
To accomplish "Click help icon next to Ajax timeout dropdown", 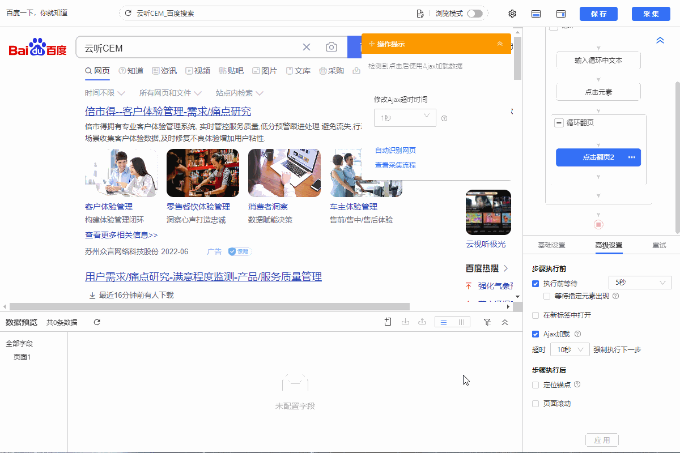I will pyautogui.click(x=444, y=118).
